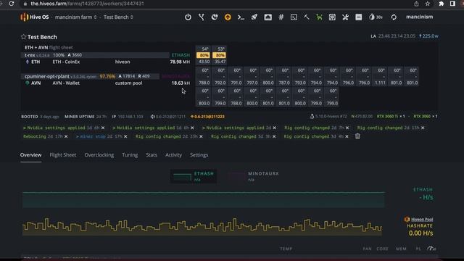Open the mancinism farm dropdown

pyautogui.click(x=75, y=17)
